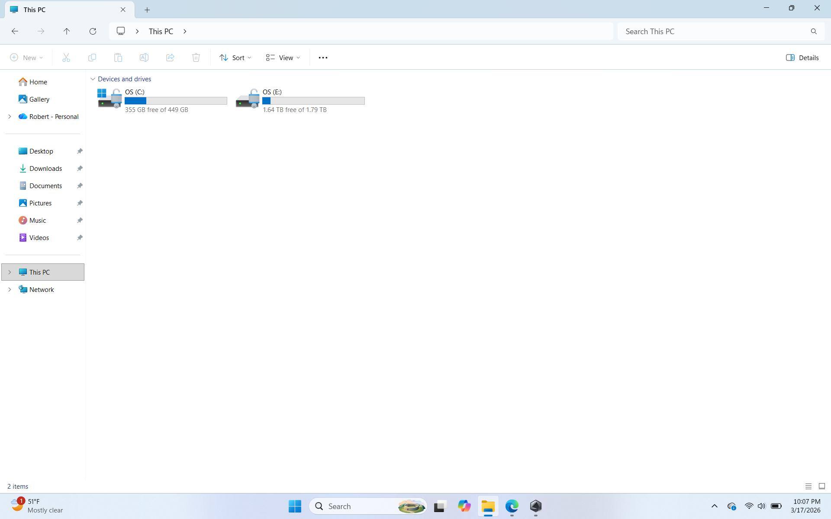Collapse the Devices and drives group

[93, 79]
